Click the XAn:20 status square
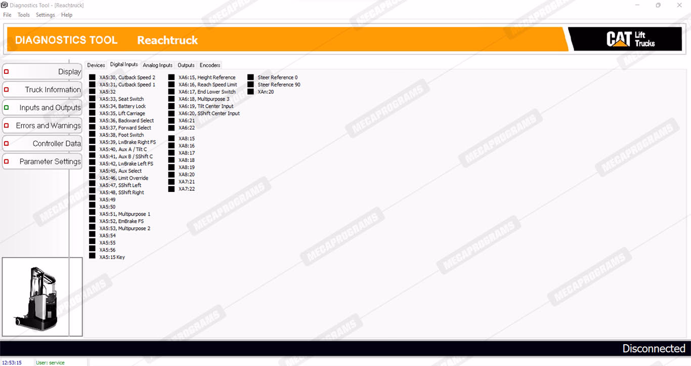This screenshot has width=691, height=366. (x=251, y=92)
